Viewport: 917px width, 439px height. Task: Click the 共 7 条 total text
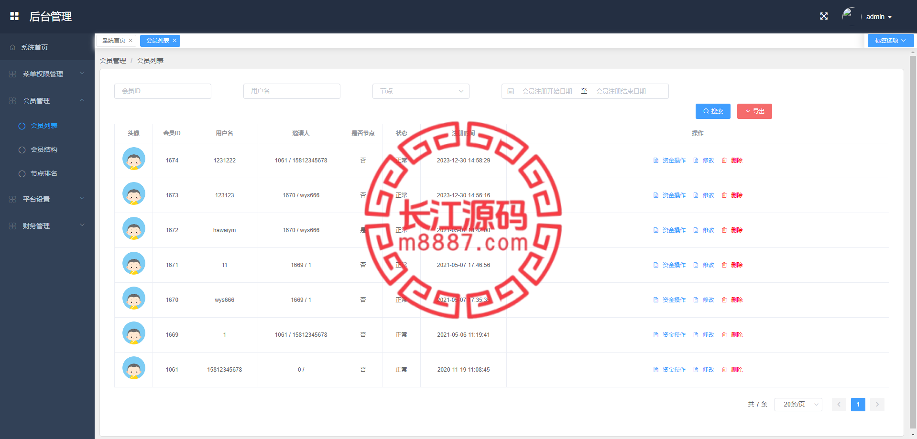click(x=757, y=405)
